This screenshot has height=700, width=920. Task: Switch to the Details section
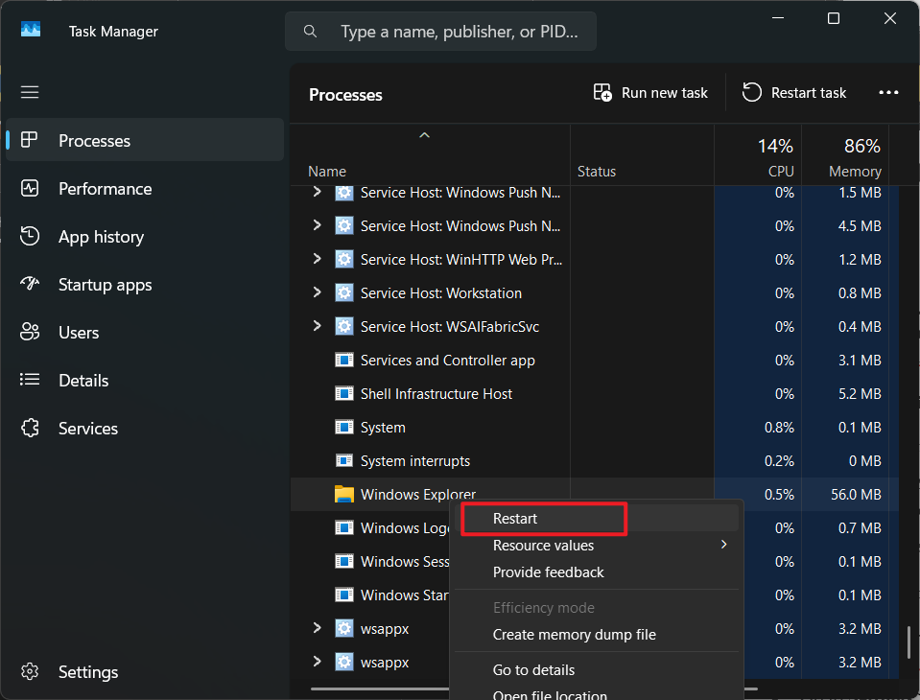point(83,380)
